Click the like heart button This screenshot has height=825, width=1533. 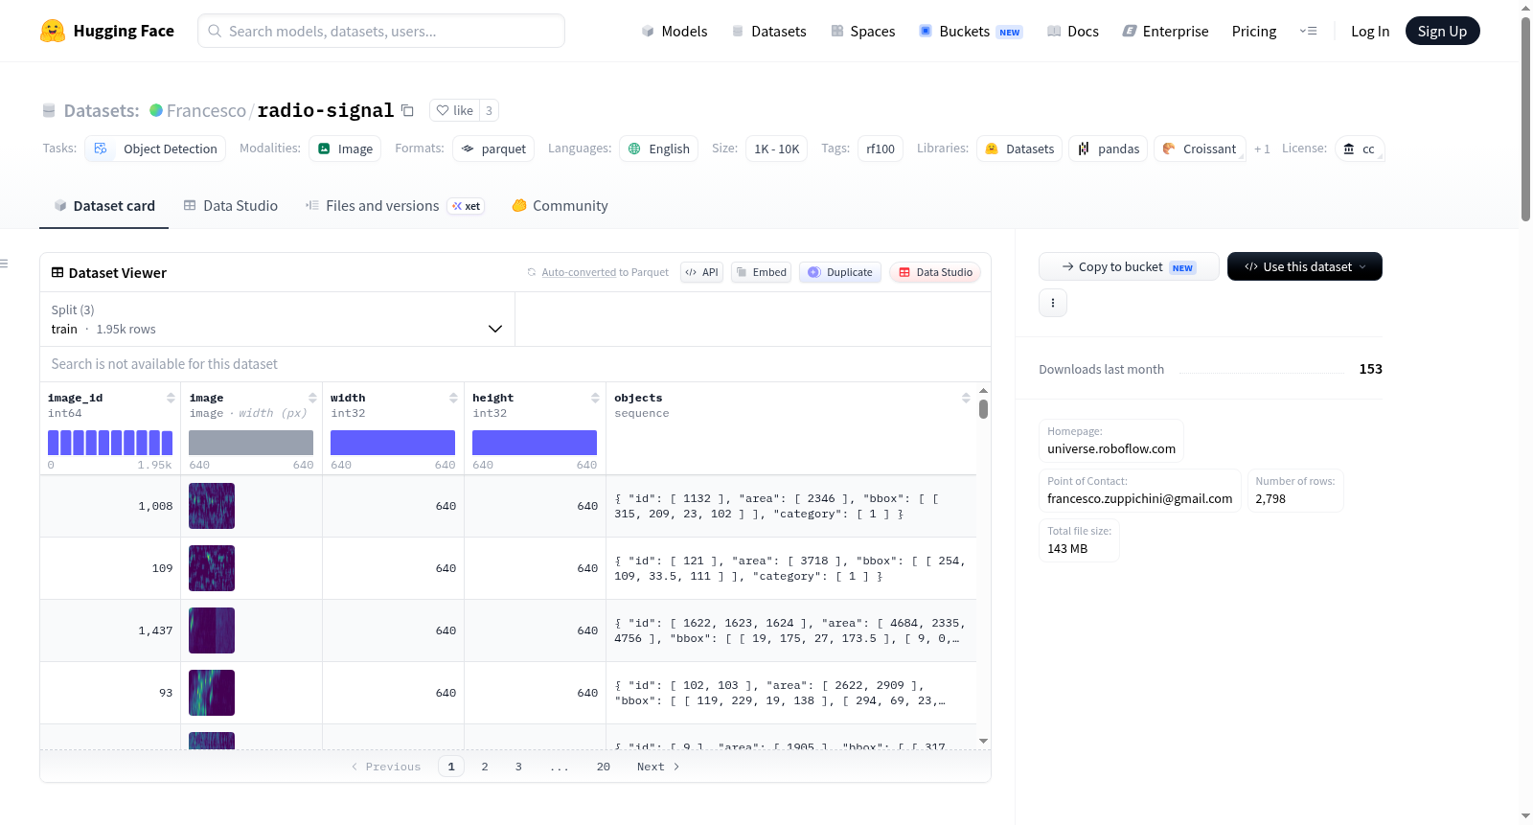click(454, 110)
